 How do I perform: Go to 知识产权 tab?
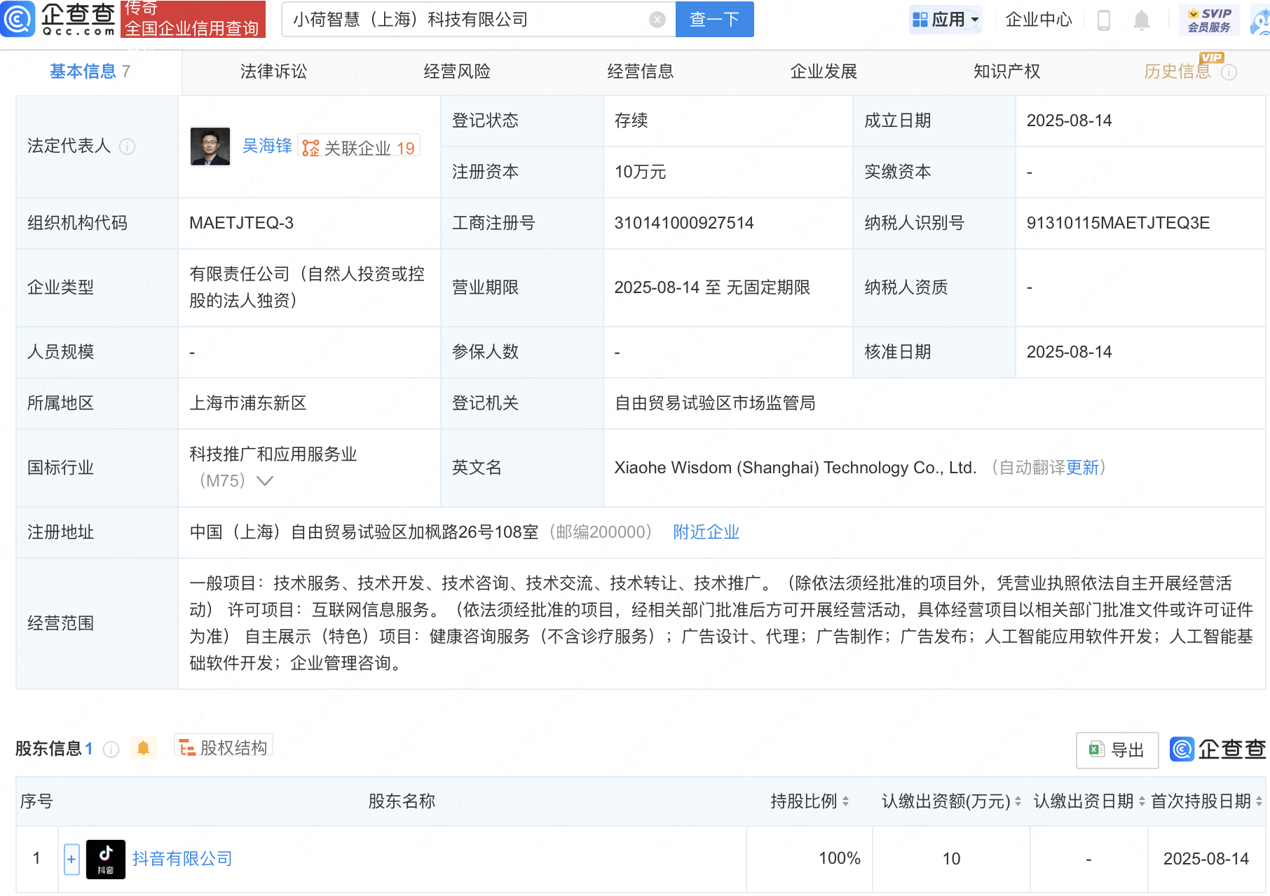pos(1007,72)
